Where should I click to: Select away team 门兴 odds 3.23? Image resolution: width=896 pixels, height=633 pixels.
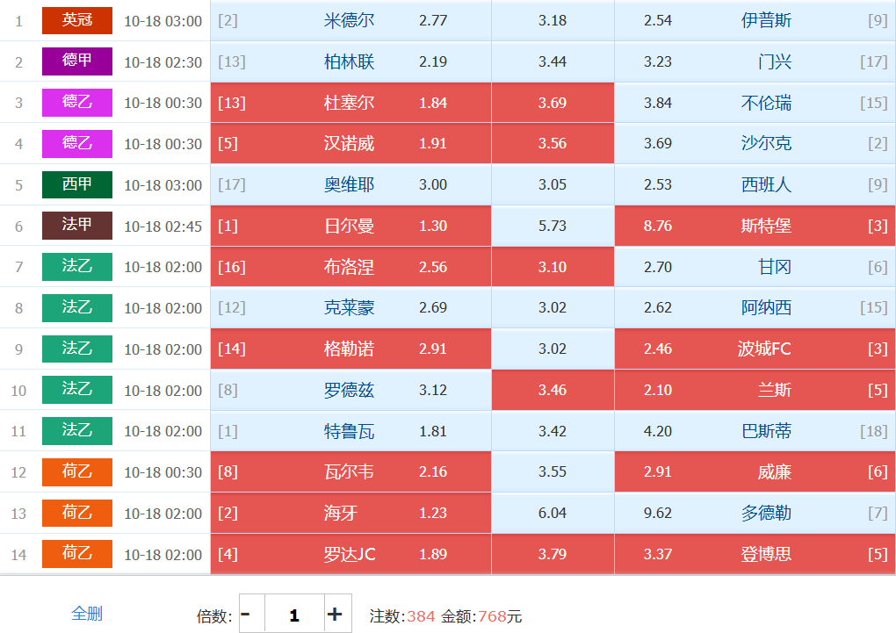[x=755, y=61]
